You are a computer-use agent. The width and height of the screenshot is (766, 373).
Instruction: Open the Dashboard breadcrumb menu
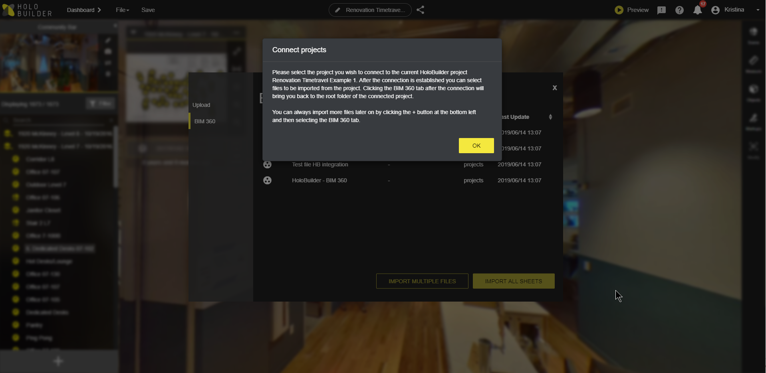coord(84,10)
